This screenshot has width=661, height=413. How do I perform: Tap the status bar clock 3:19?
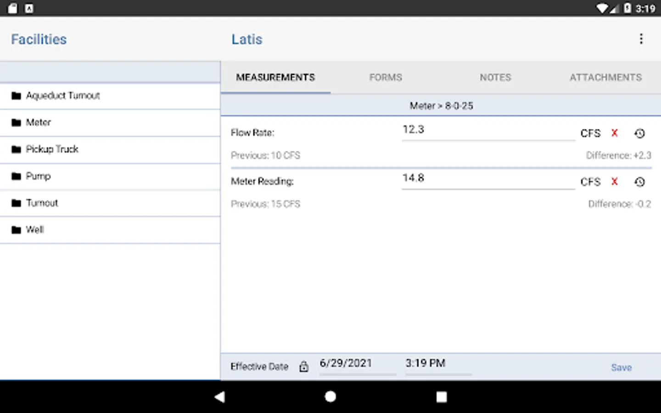click(x=645, y=9)
